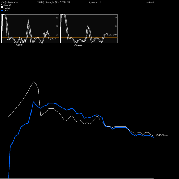The image size is (179, 179).
Task: Click the 11.11 value in FAST chart
Action: [x=53, y=39]
